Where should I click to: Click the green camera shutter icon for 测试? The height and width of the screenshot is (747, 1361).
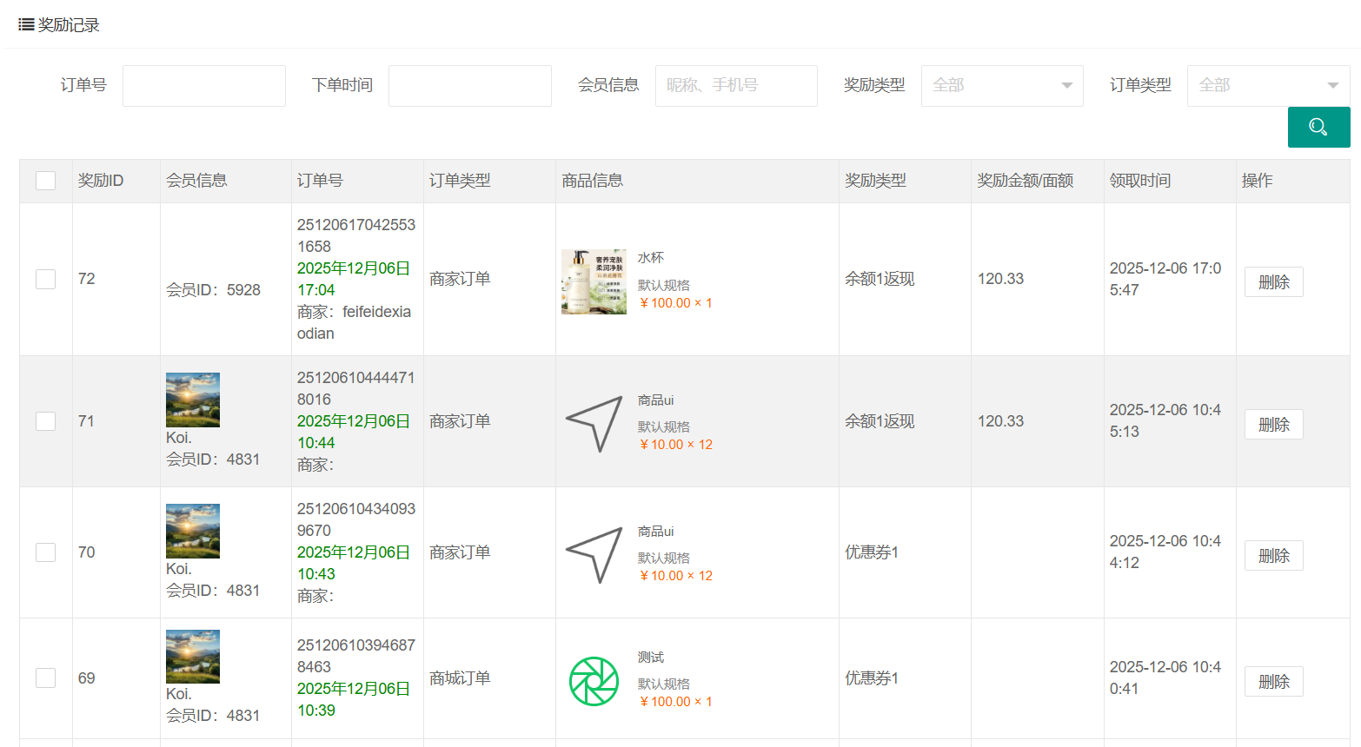click(x=594, y=681)
